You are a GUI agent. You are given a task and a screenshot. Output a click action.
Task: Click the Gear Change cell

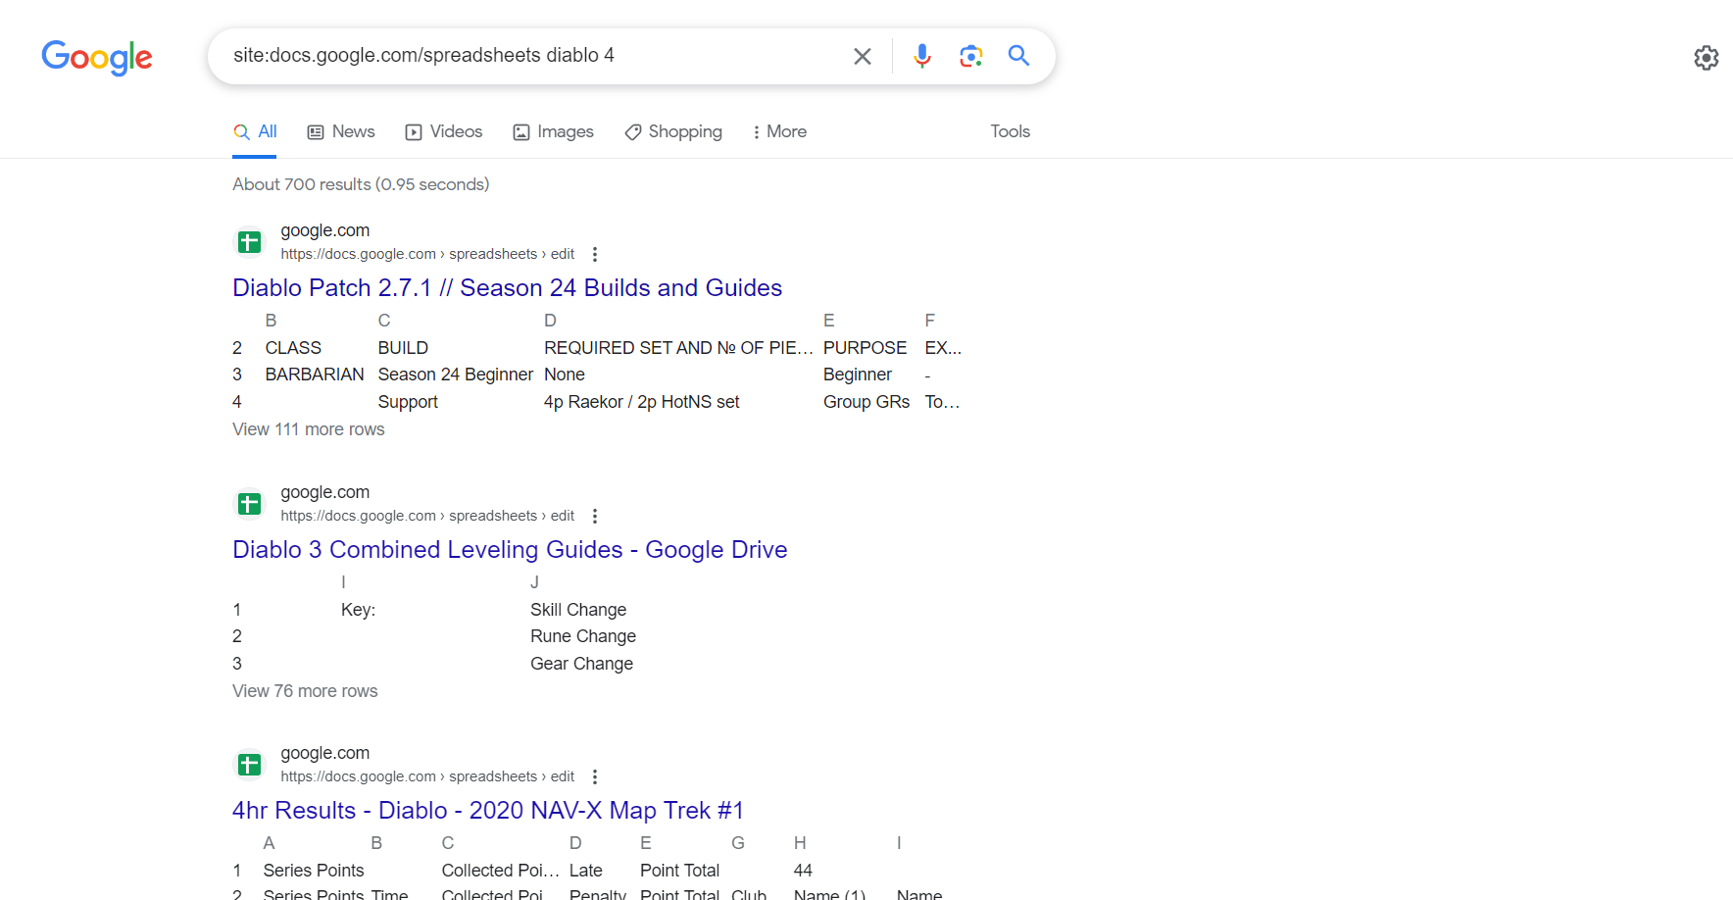click(x=582, y=664)
